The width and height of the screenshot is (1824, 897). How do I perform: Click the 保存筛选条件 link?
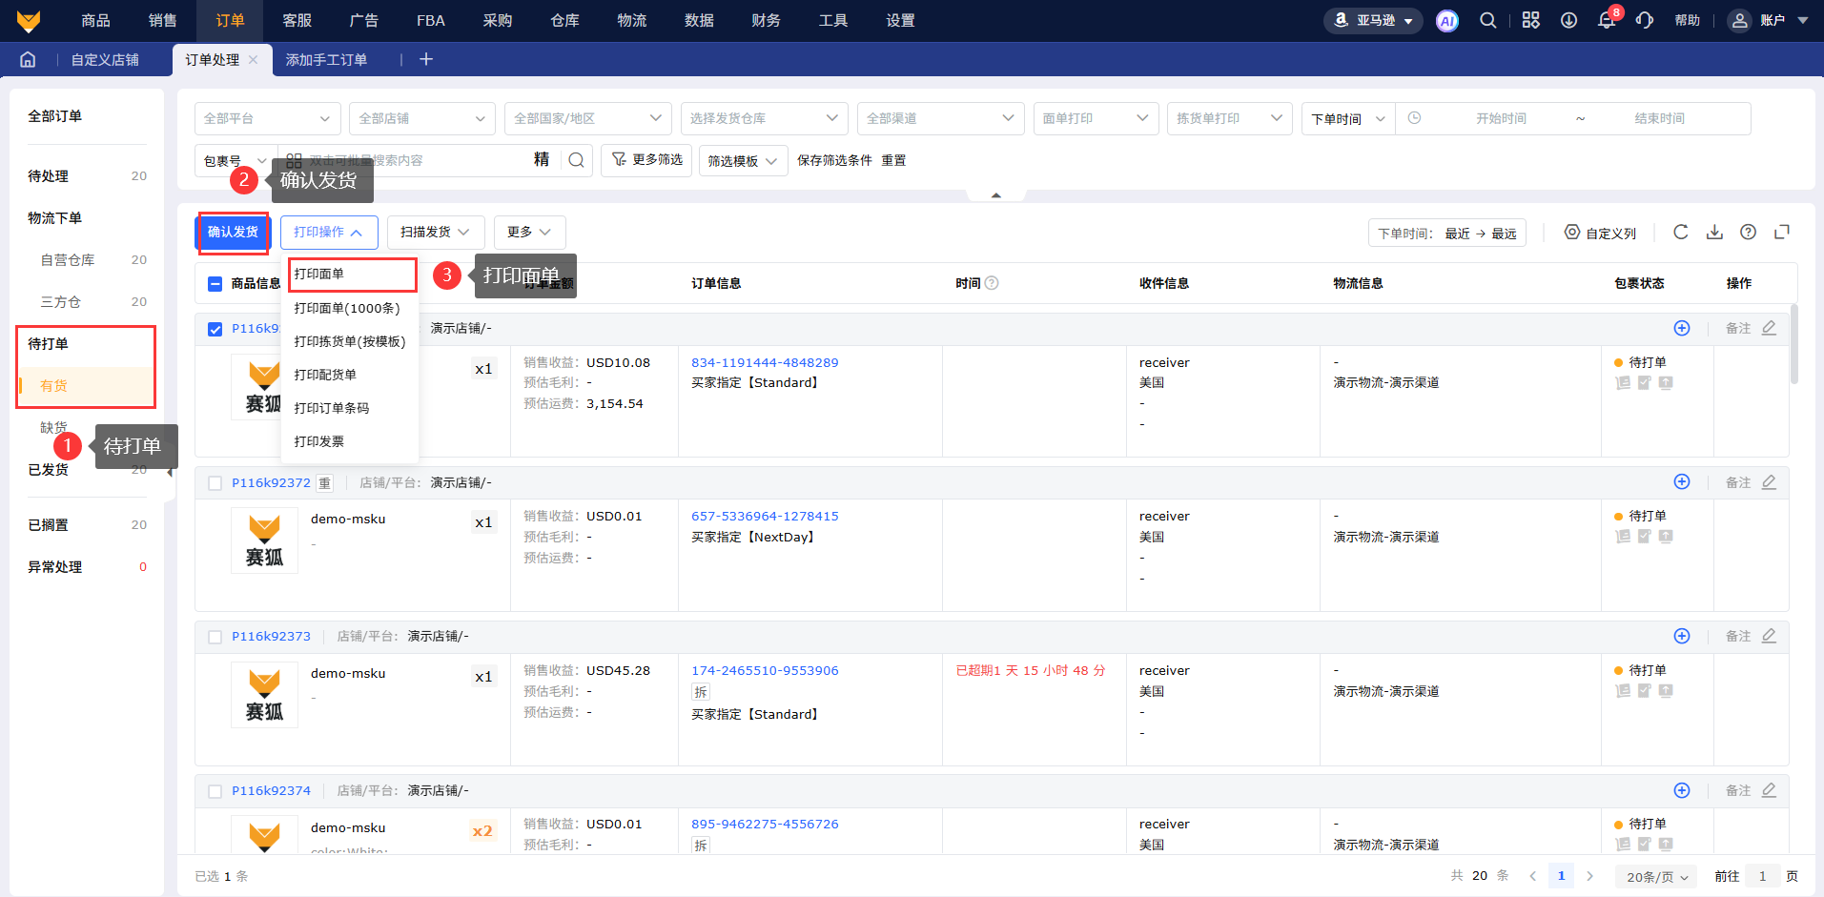(x=834, y=160)
